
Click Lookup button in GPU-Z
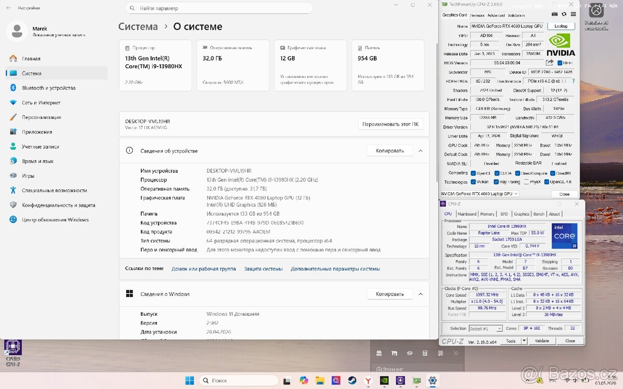tap(561, 26)
